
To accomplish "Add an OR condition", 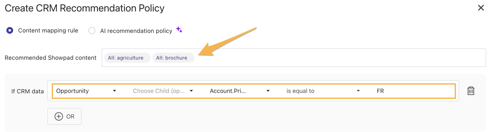I will [x=65, y=116].
